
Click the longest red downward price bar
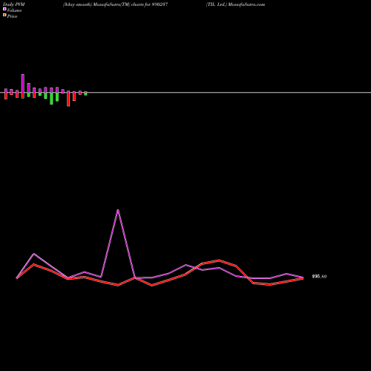coord(68,99)
